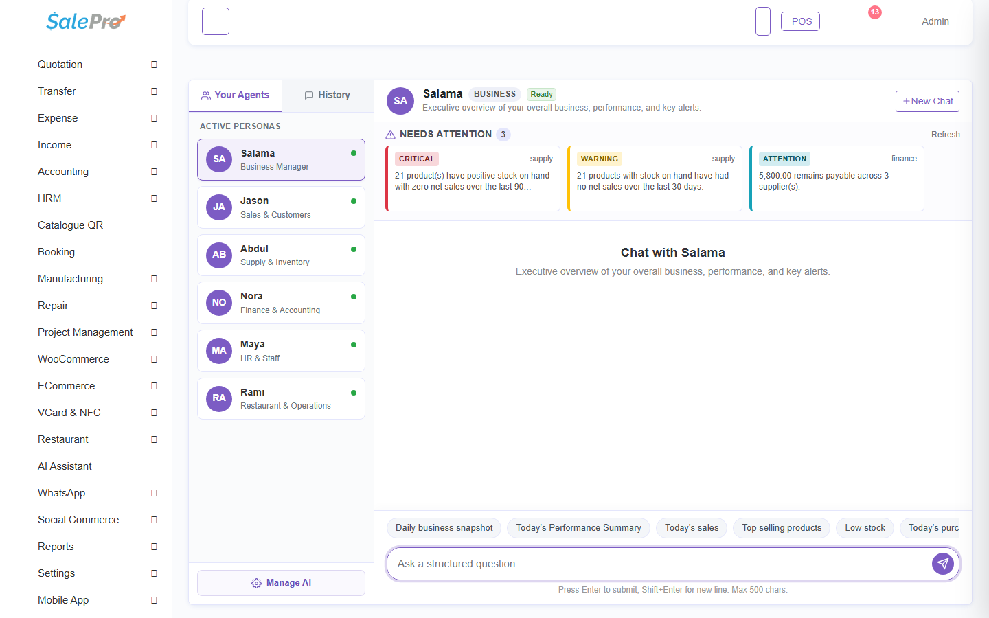Image resolution: width=989 pixels, height=618 pixels.
Task: Click the Manage AI button
Action: tap(281, 583)
